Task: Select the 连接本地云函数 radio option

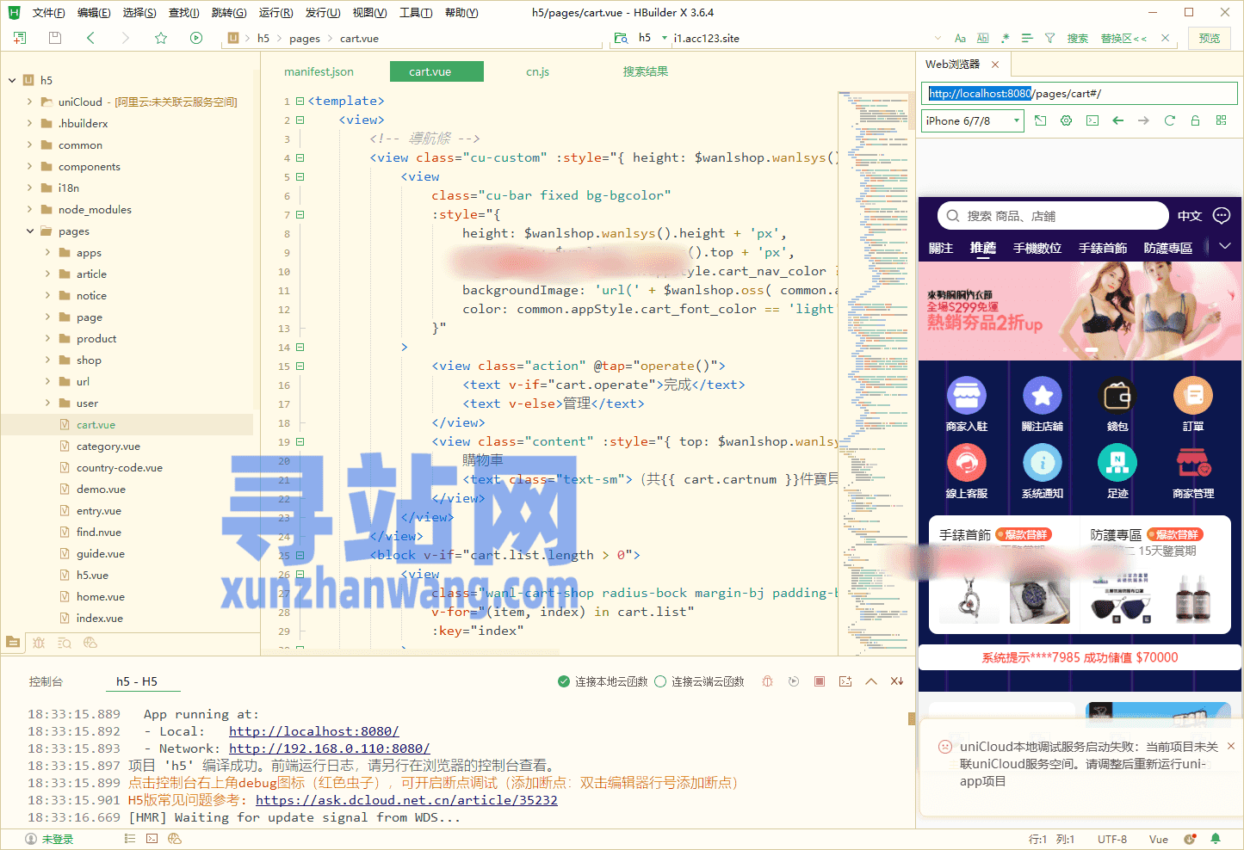Action: point(564,681)
